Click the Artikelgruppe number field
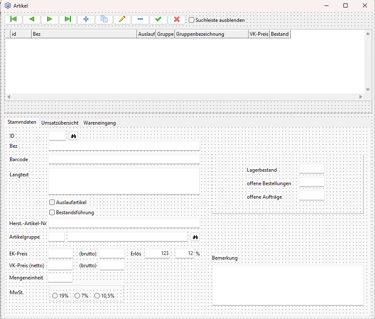Screen dimensions: 375x319 click(x=56, y=237)
